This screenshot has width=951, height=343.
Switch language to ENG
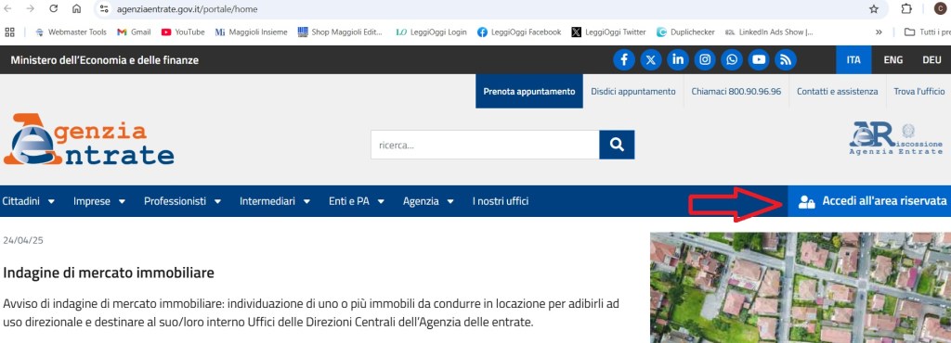(892, 59)
